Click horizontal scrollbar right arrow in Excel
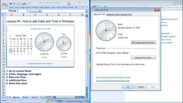 coord(83,97)
